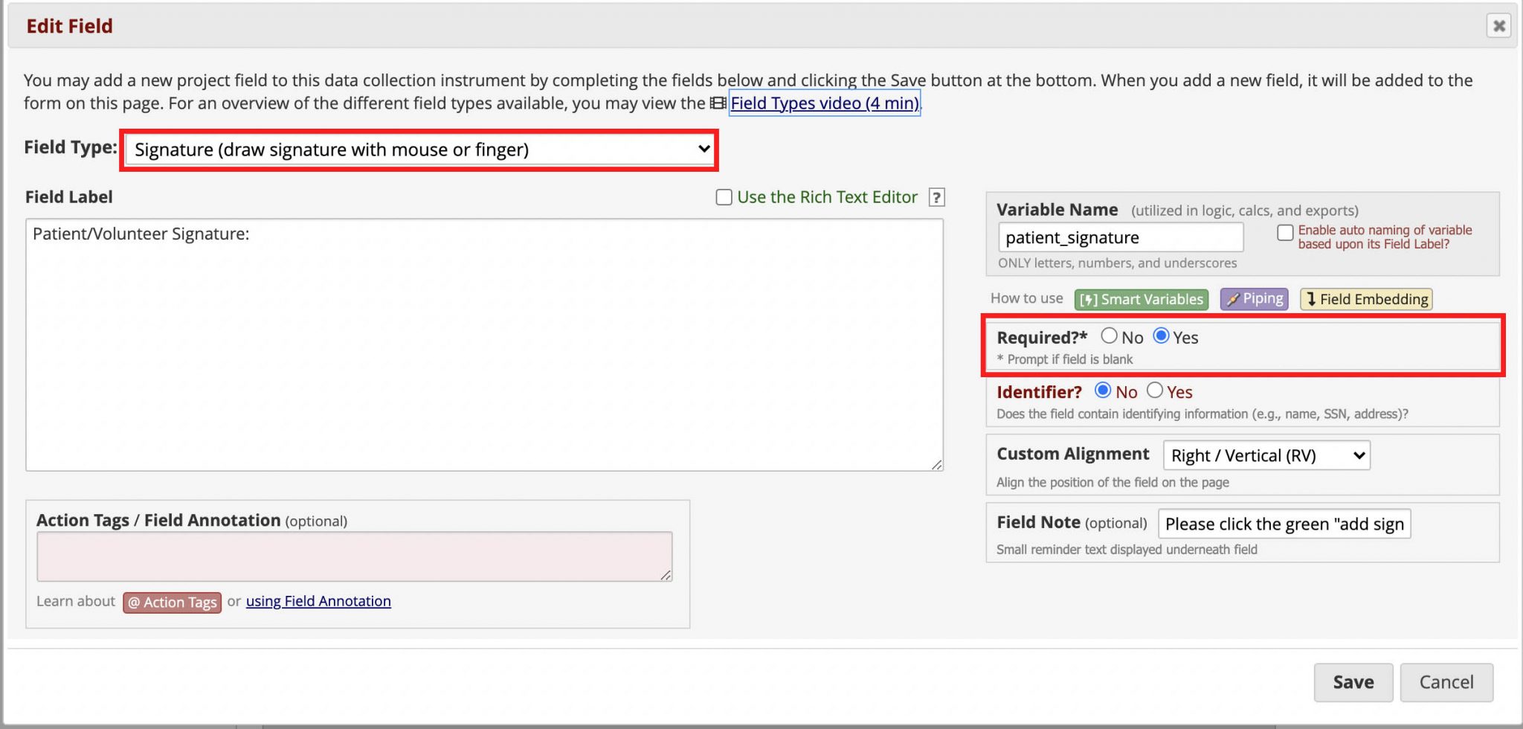Close the Edit Field dialog with X
The width and height of the screenshot is (1523, 729).
coord(1498,26)
